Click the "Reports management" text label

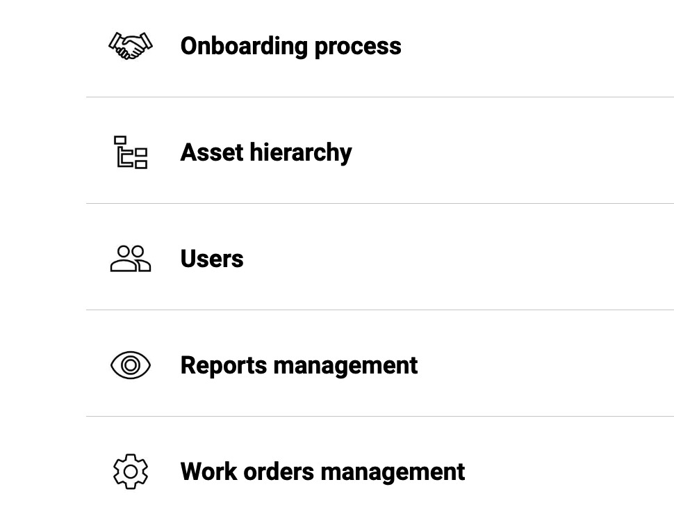click(299, 365)
